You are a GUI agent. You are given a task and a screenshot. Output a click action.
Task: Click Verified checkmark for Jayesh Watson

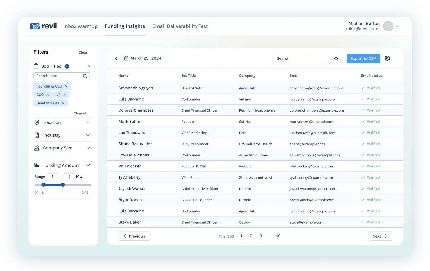coord(363,189)
